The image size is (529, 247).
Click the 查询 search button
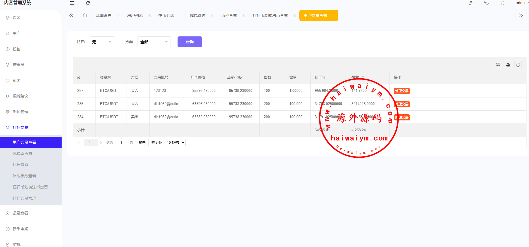[190, 42]
